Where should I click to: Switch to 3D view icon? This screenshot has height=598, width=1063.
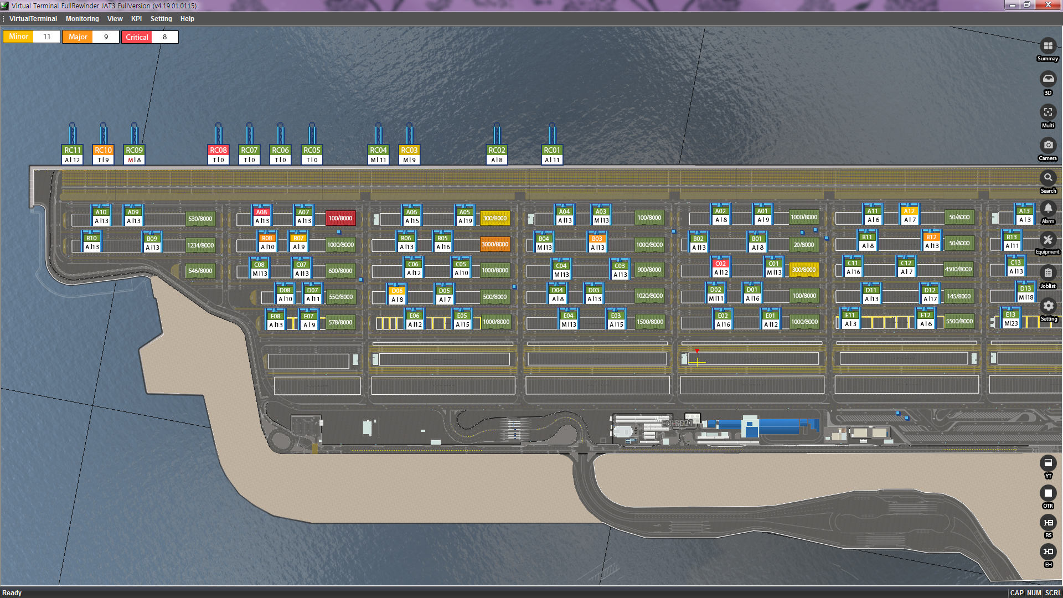1047,79
